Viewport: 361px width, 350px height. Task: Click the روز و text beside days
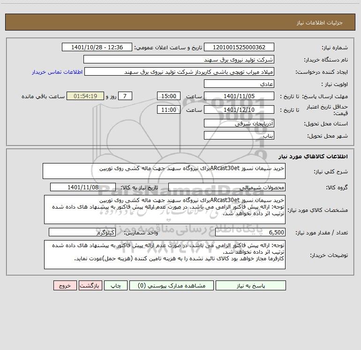(111, 96)
